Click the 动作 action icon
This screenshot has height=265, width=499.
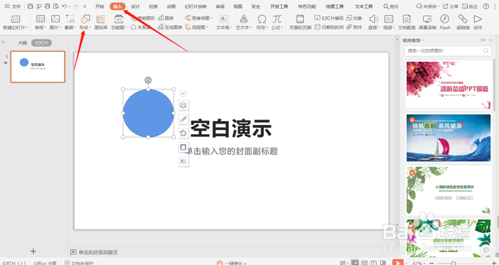478,19
